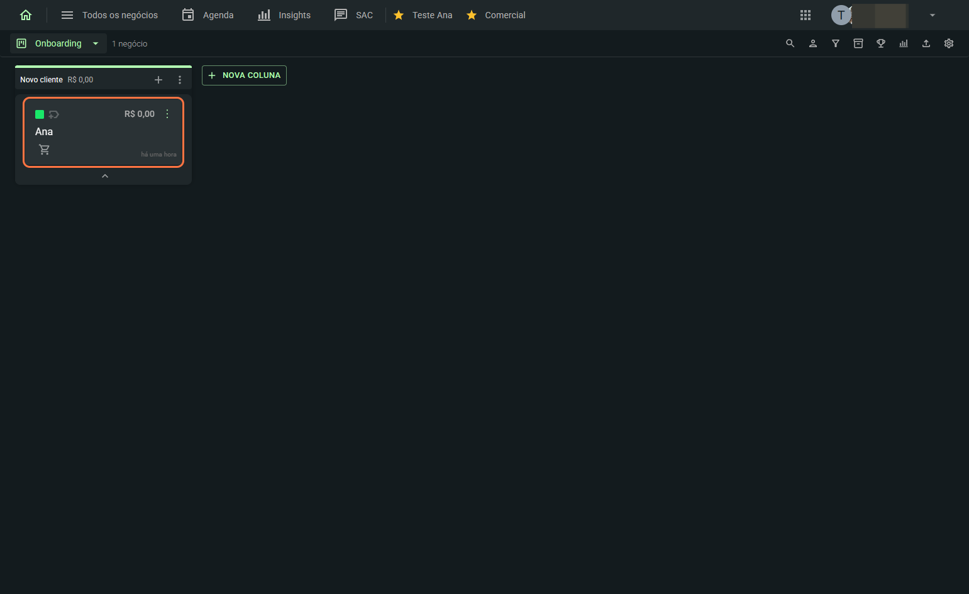
Task: Open the Comercial favorite pipeline
Action: click(x=496, y=15)
